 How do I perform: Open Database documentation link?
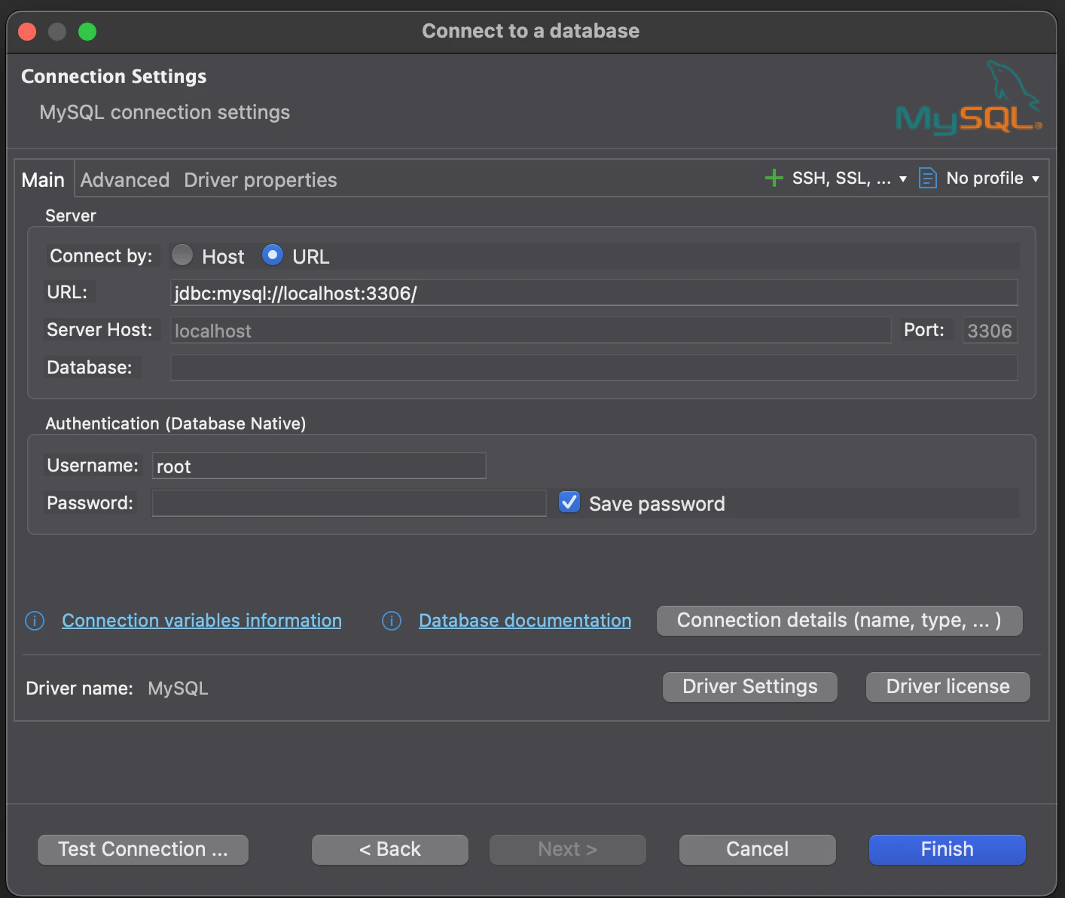[x=525, y=621]
